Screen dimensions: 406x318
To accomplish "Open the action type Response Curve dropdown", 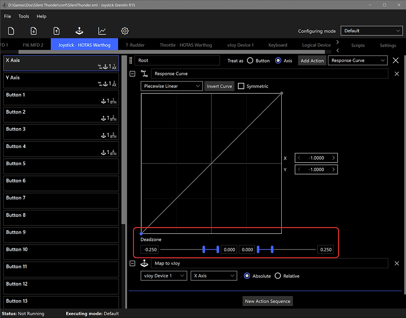I will point(358,61).
